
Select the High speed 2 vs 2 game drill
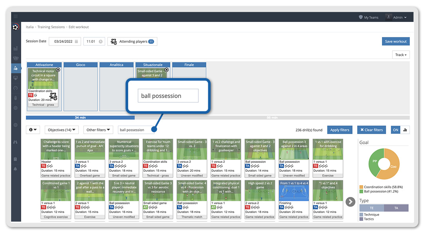pyautogui.click(x=260, y=200)
